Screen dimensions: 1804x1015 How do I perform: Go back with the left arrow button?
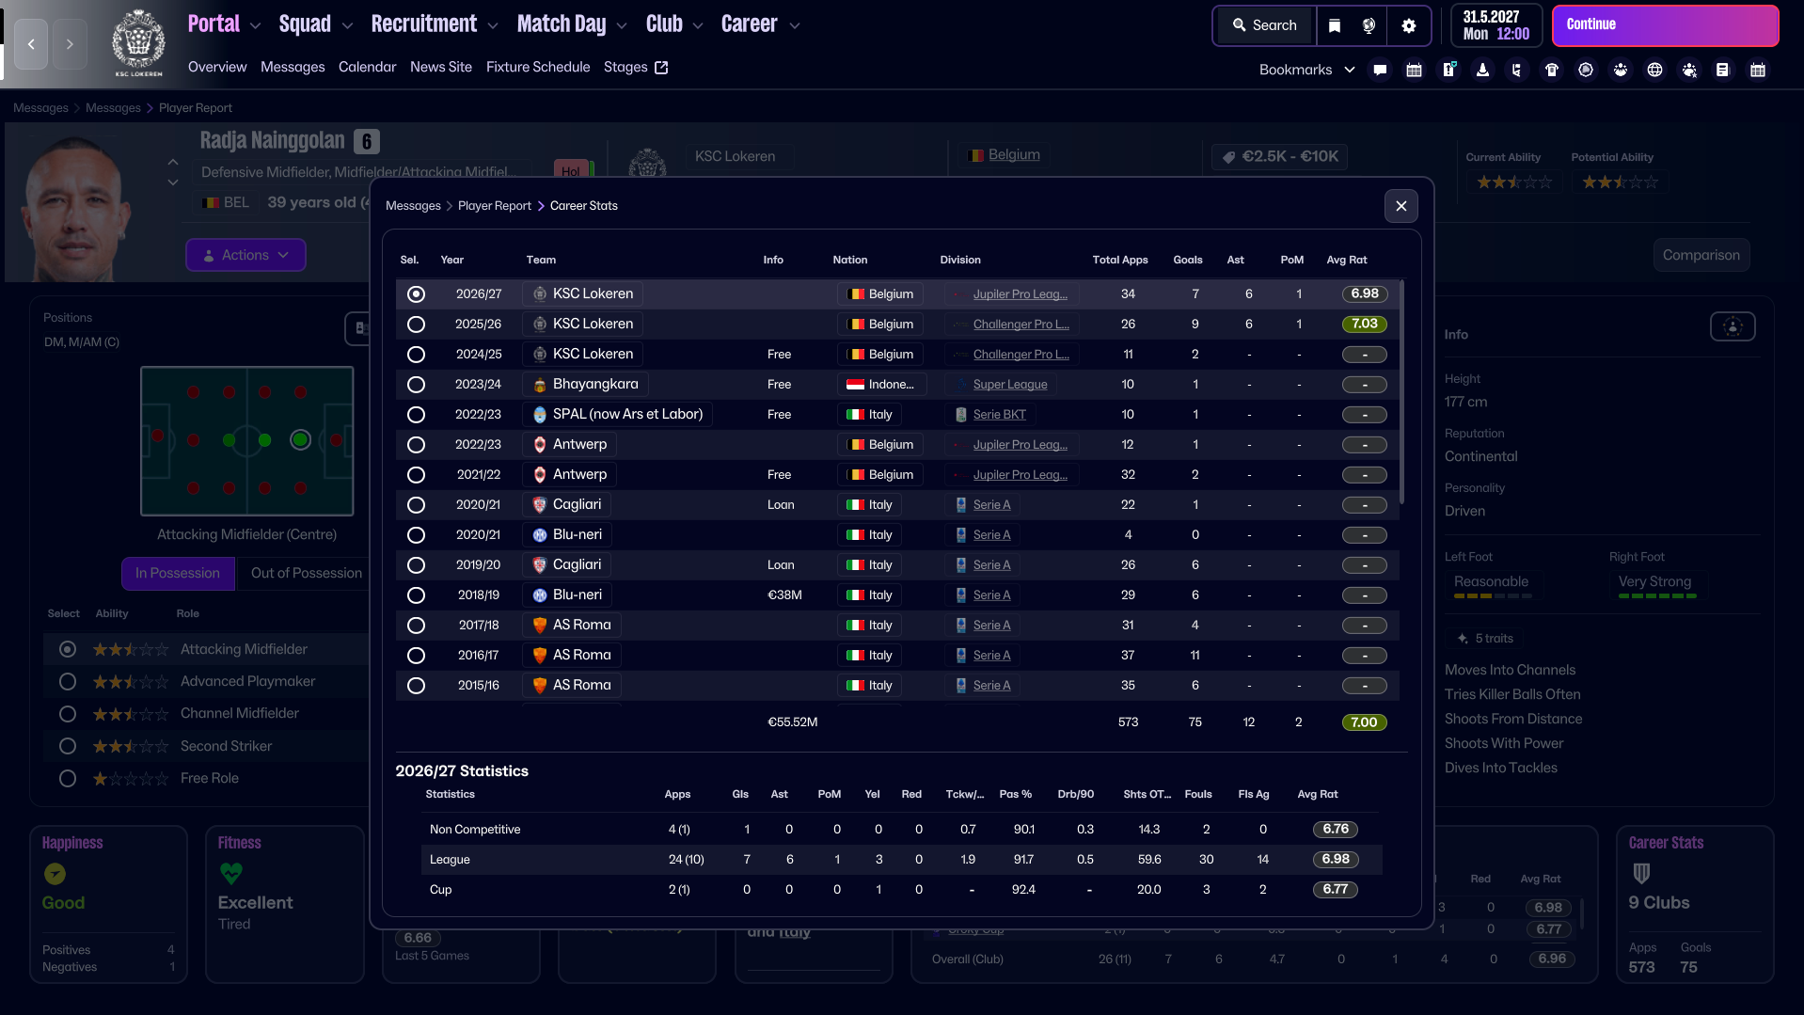click(31, 44)
